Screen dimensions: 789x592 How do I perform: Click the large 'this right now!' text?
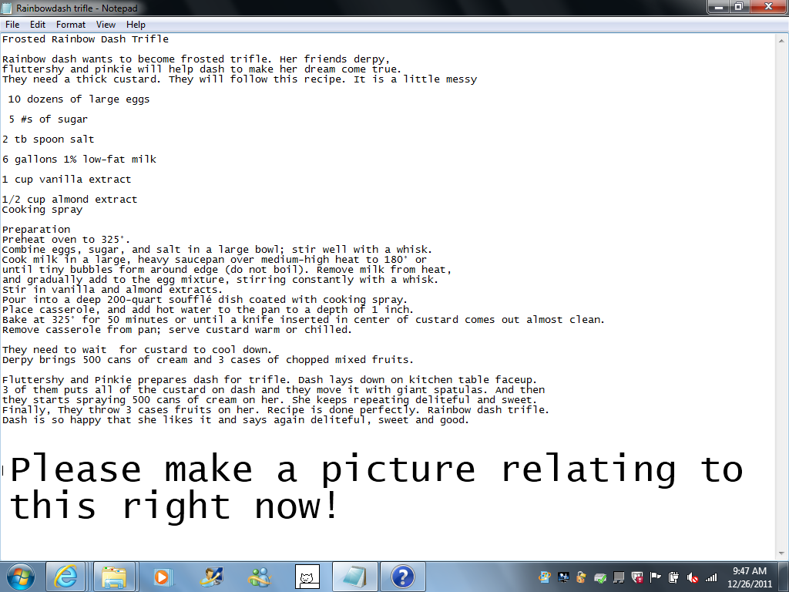[x=173, y=506]
